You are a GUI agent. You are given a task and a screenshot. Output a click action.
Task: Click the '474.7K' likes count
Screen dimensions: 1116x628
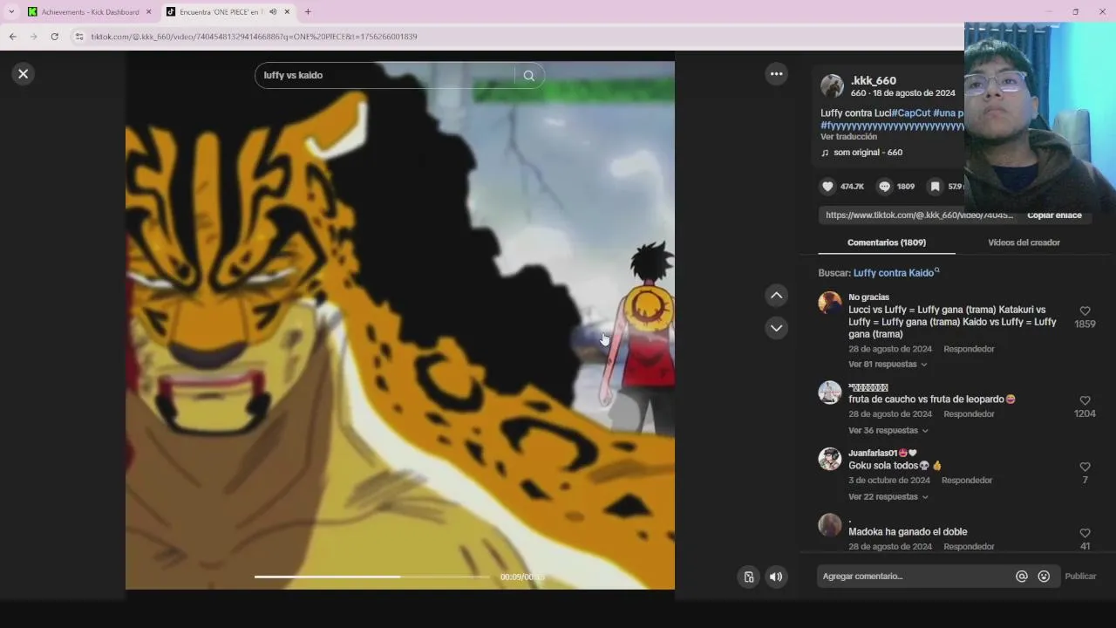click(x=852, y=187)
